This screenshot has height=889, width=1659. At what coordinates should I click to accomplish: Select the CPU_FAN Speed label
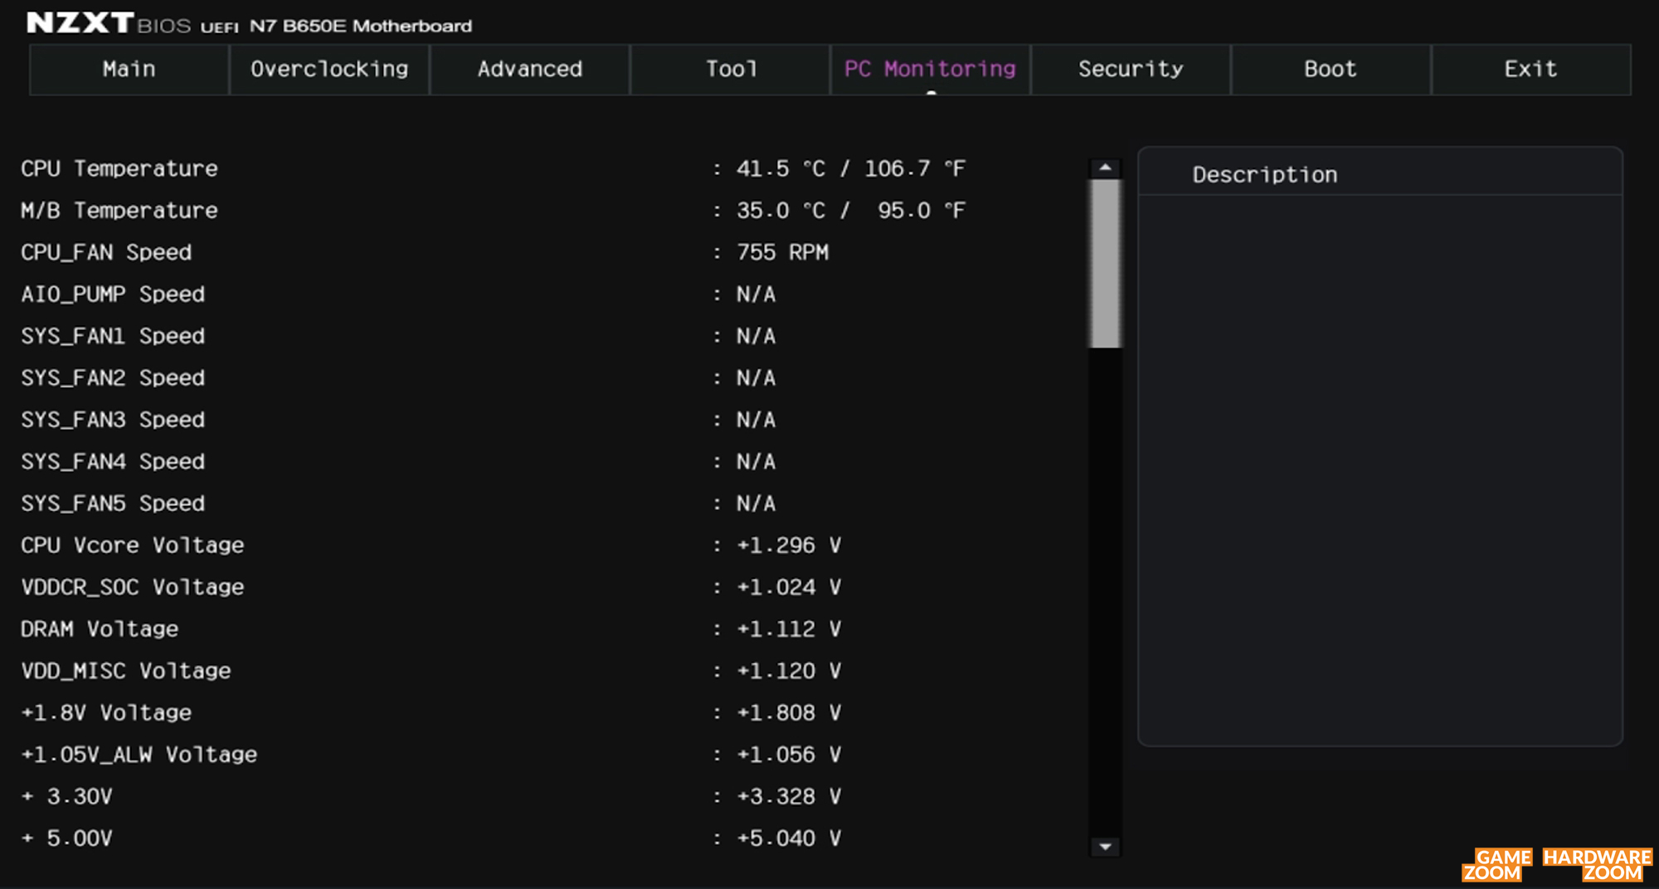[x=106, y=253]
